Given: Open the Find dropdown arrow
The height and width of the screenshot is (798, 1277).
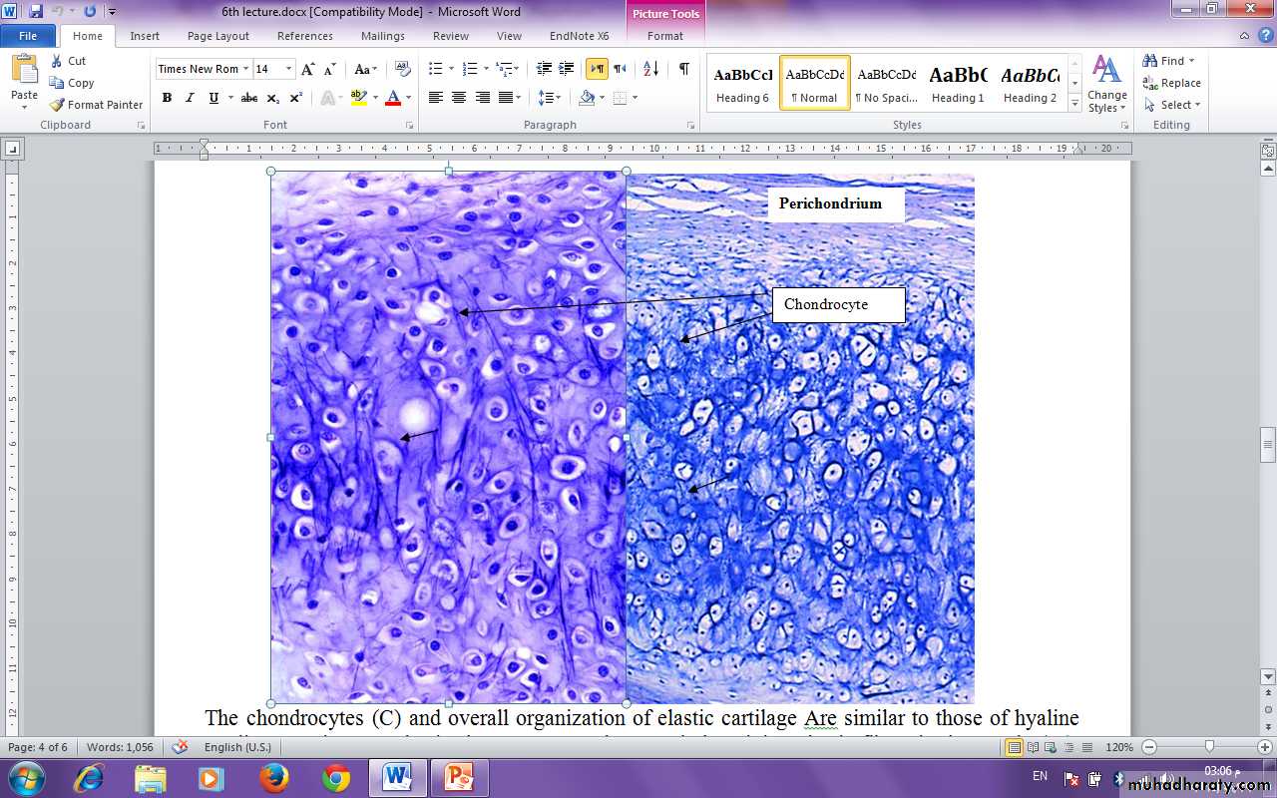Looking at the screenshot, I should tap(1191, 61).
